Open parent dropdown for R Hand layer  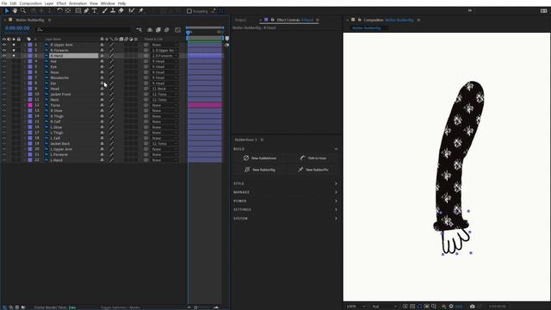click(x=164, y=56)
